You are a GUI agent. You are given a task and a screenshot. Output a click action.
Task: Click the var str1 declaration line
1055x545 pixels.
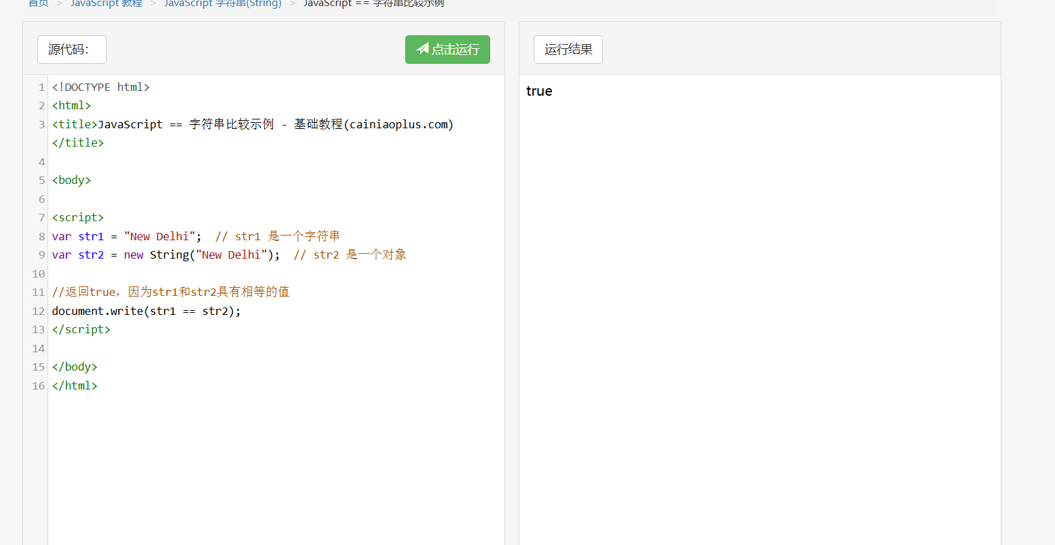(x=196, y=236)
